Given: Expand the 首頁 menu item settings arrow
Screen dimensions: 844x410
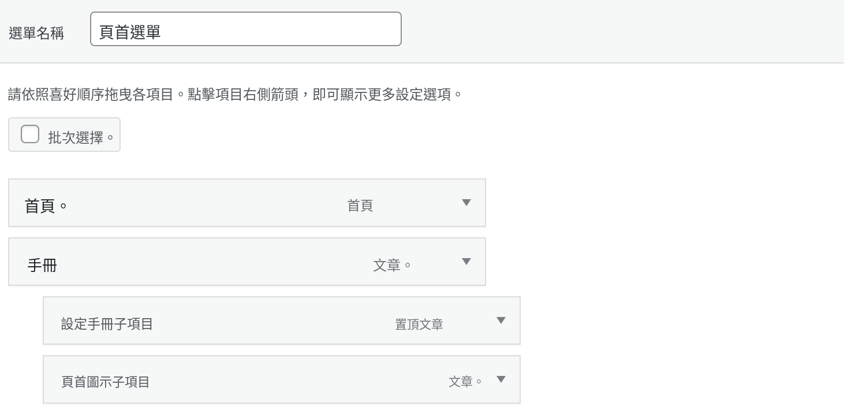Looking at the screenshot, I should click(x=466, y=203).
